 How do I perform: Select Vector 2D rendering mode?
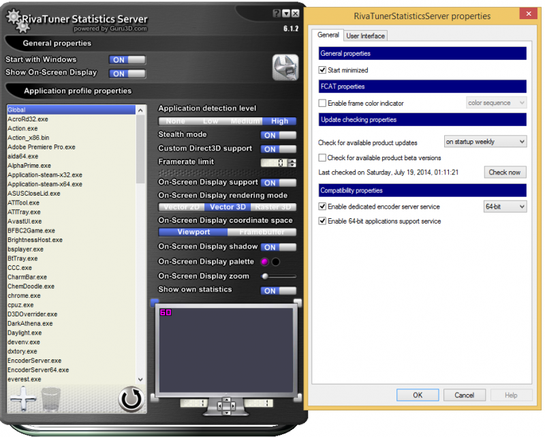pos(181,207)
